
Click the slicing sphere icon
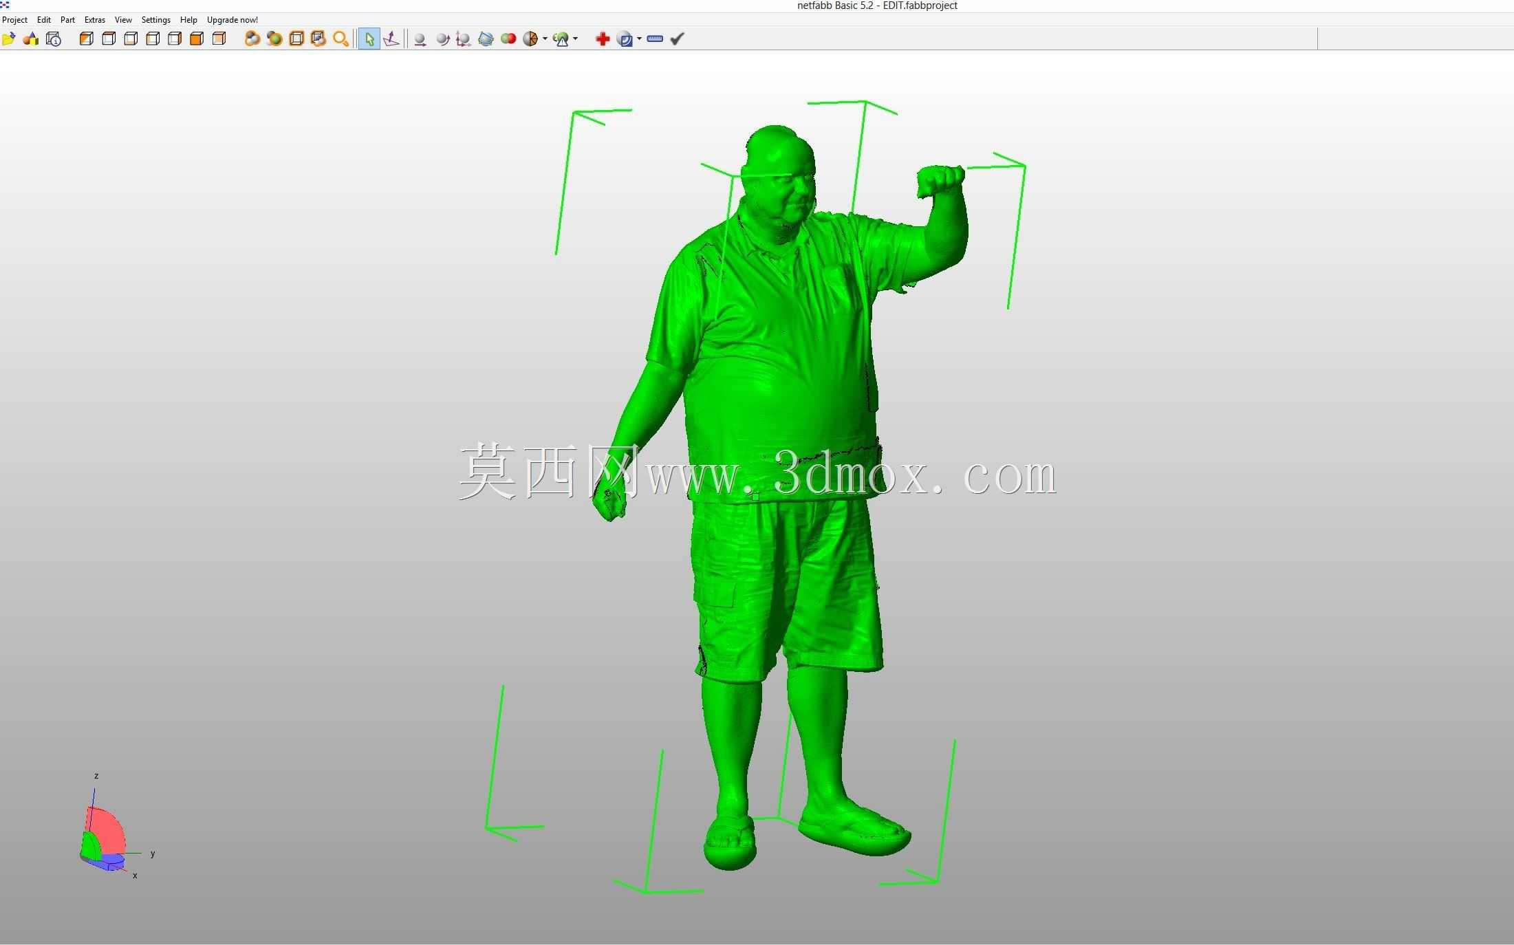(625, 39)
